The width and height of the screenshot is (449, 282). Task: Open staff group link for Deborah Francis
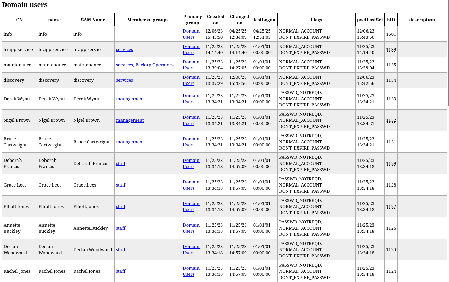tap(121, 163)
